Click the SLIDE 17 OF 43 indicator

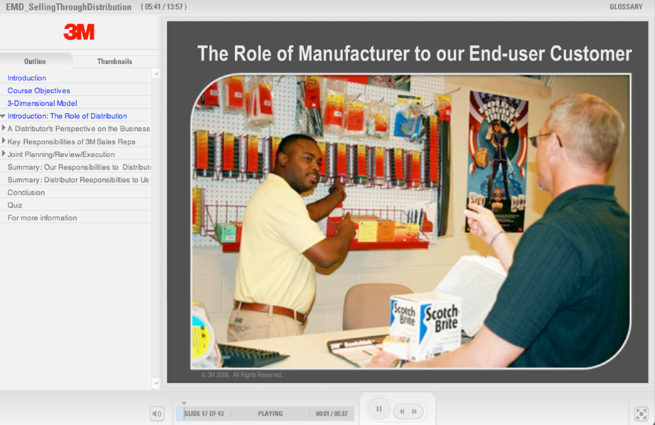(x=204, y=414)
